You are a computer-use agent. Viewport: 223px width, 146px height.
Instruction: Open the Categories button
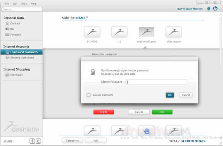point(72,141)
